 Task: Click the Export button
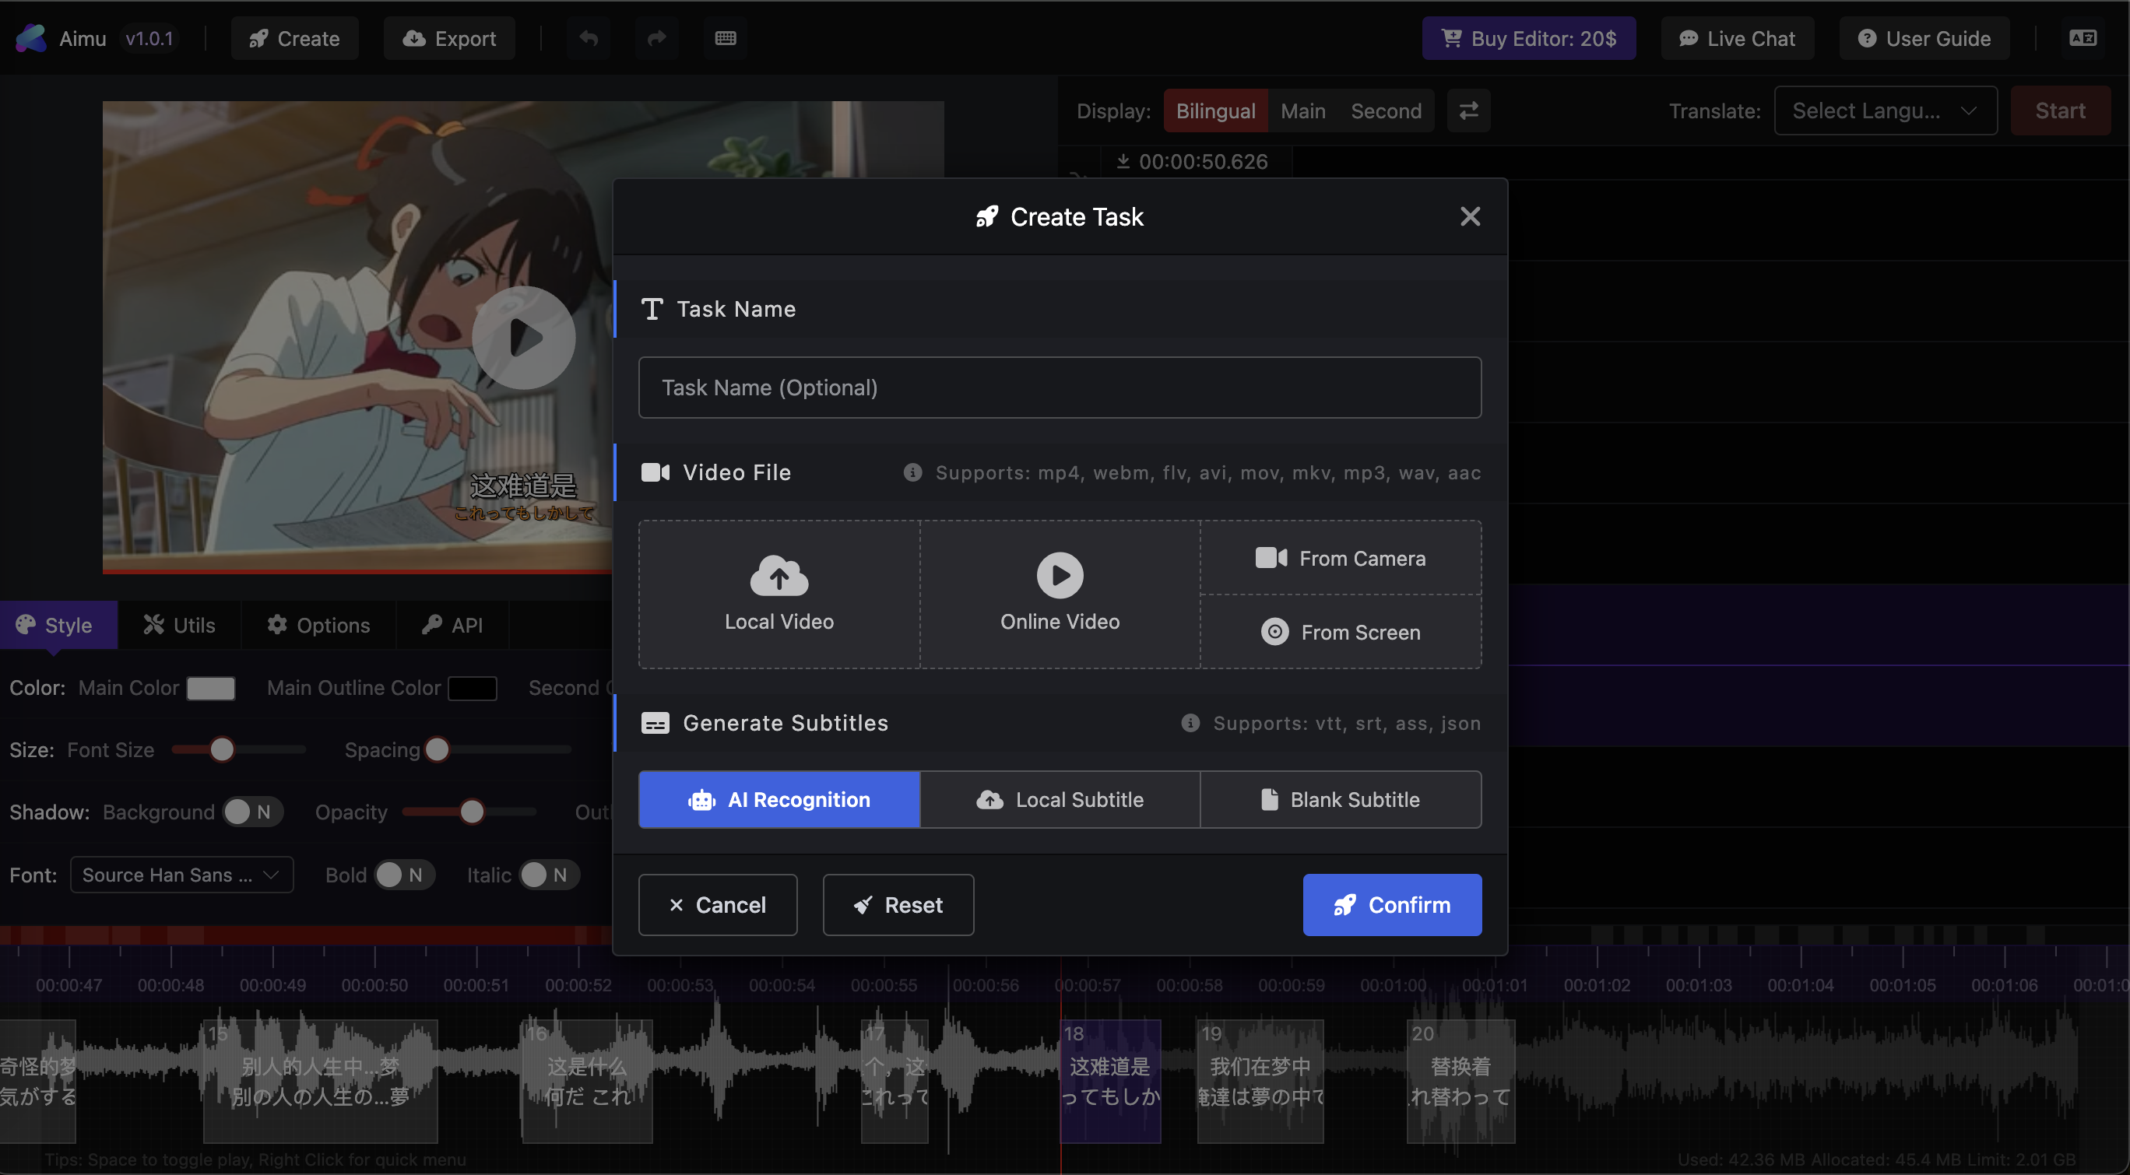(x=449, y=38)
